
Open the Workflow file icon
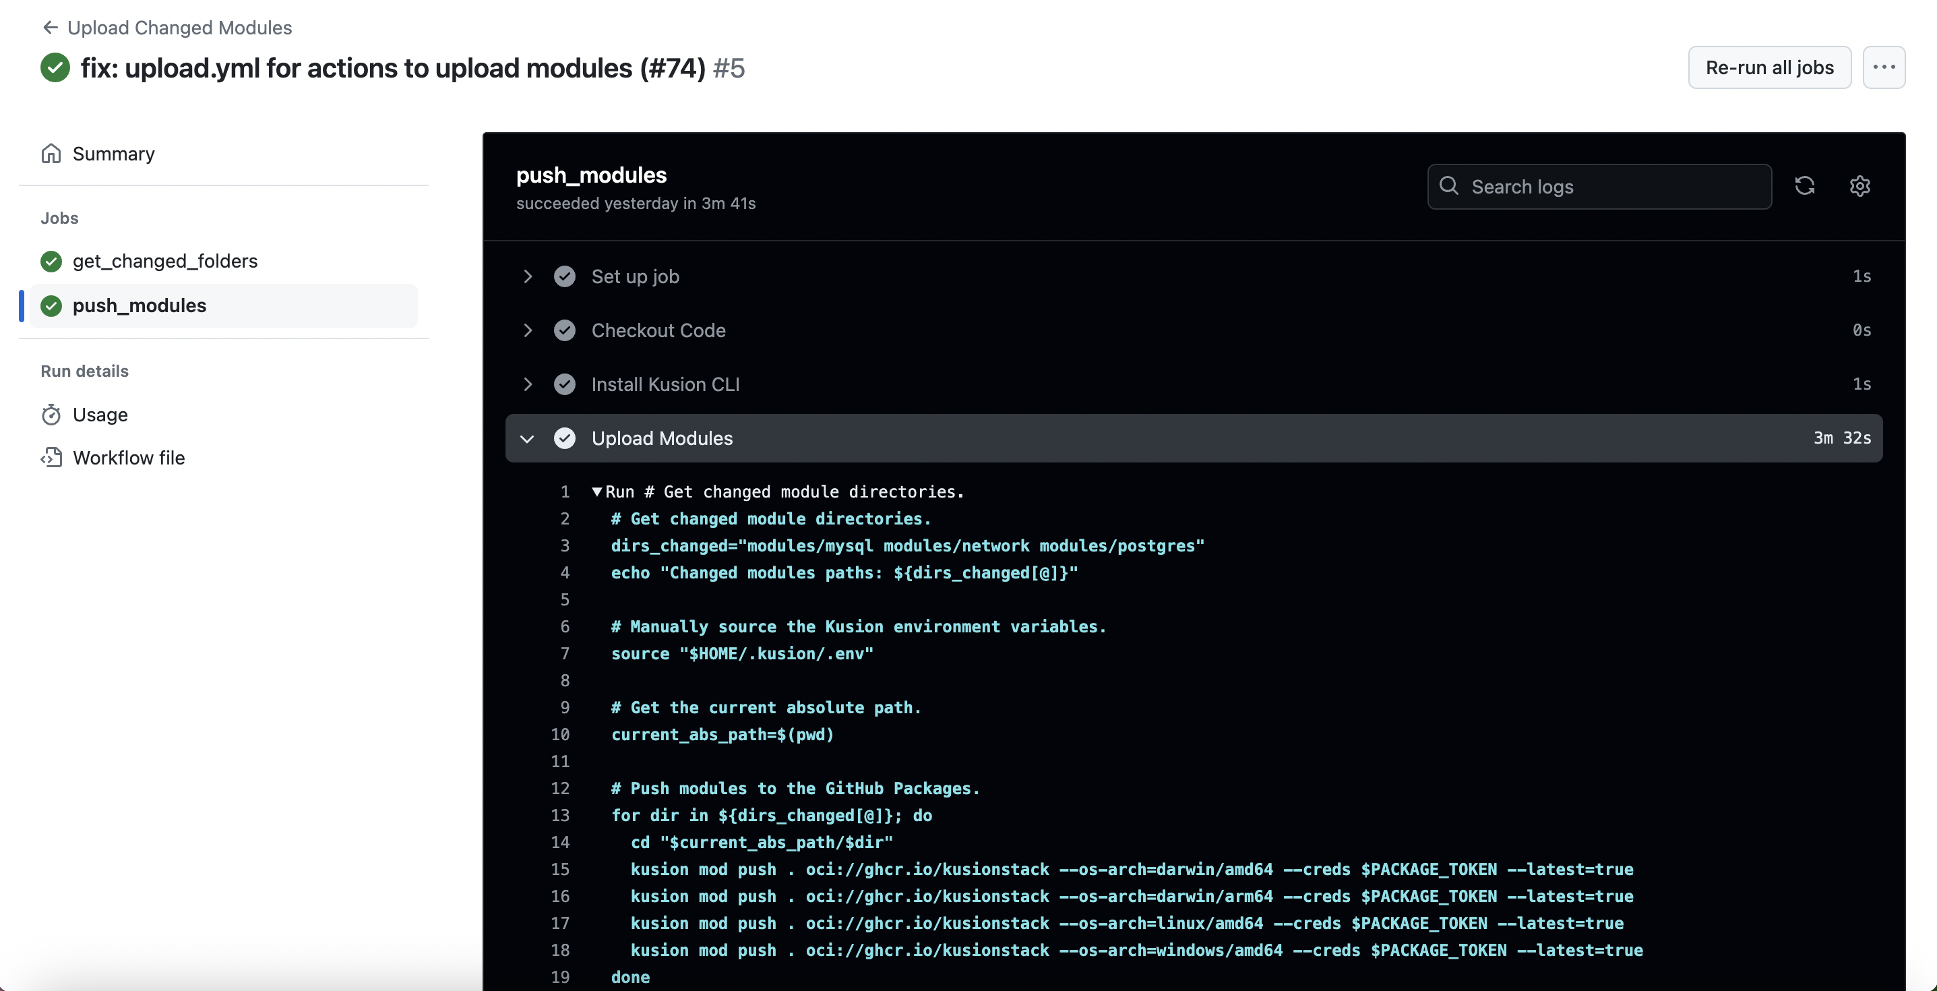51,457
